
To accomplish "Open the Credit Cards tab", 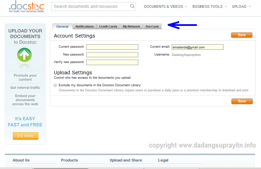I will 108,27.
